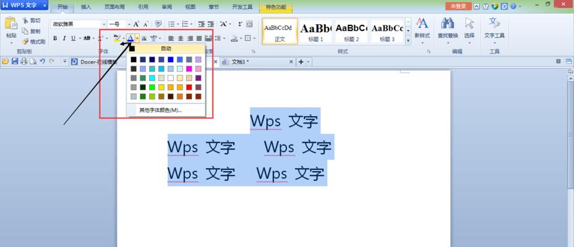Click the decrease indent icon
The image size is (574, 247).
[x=202, y=24]
